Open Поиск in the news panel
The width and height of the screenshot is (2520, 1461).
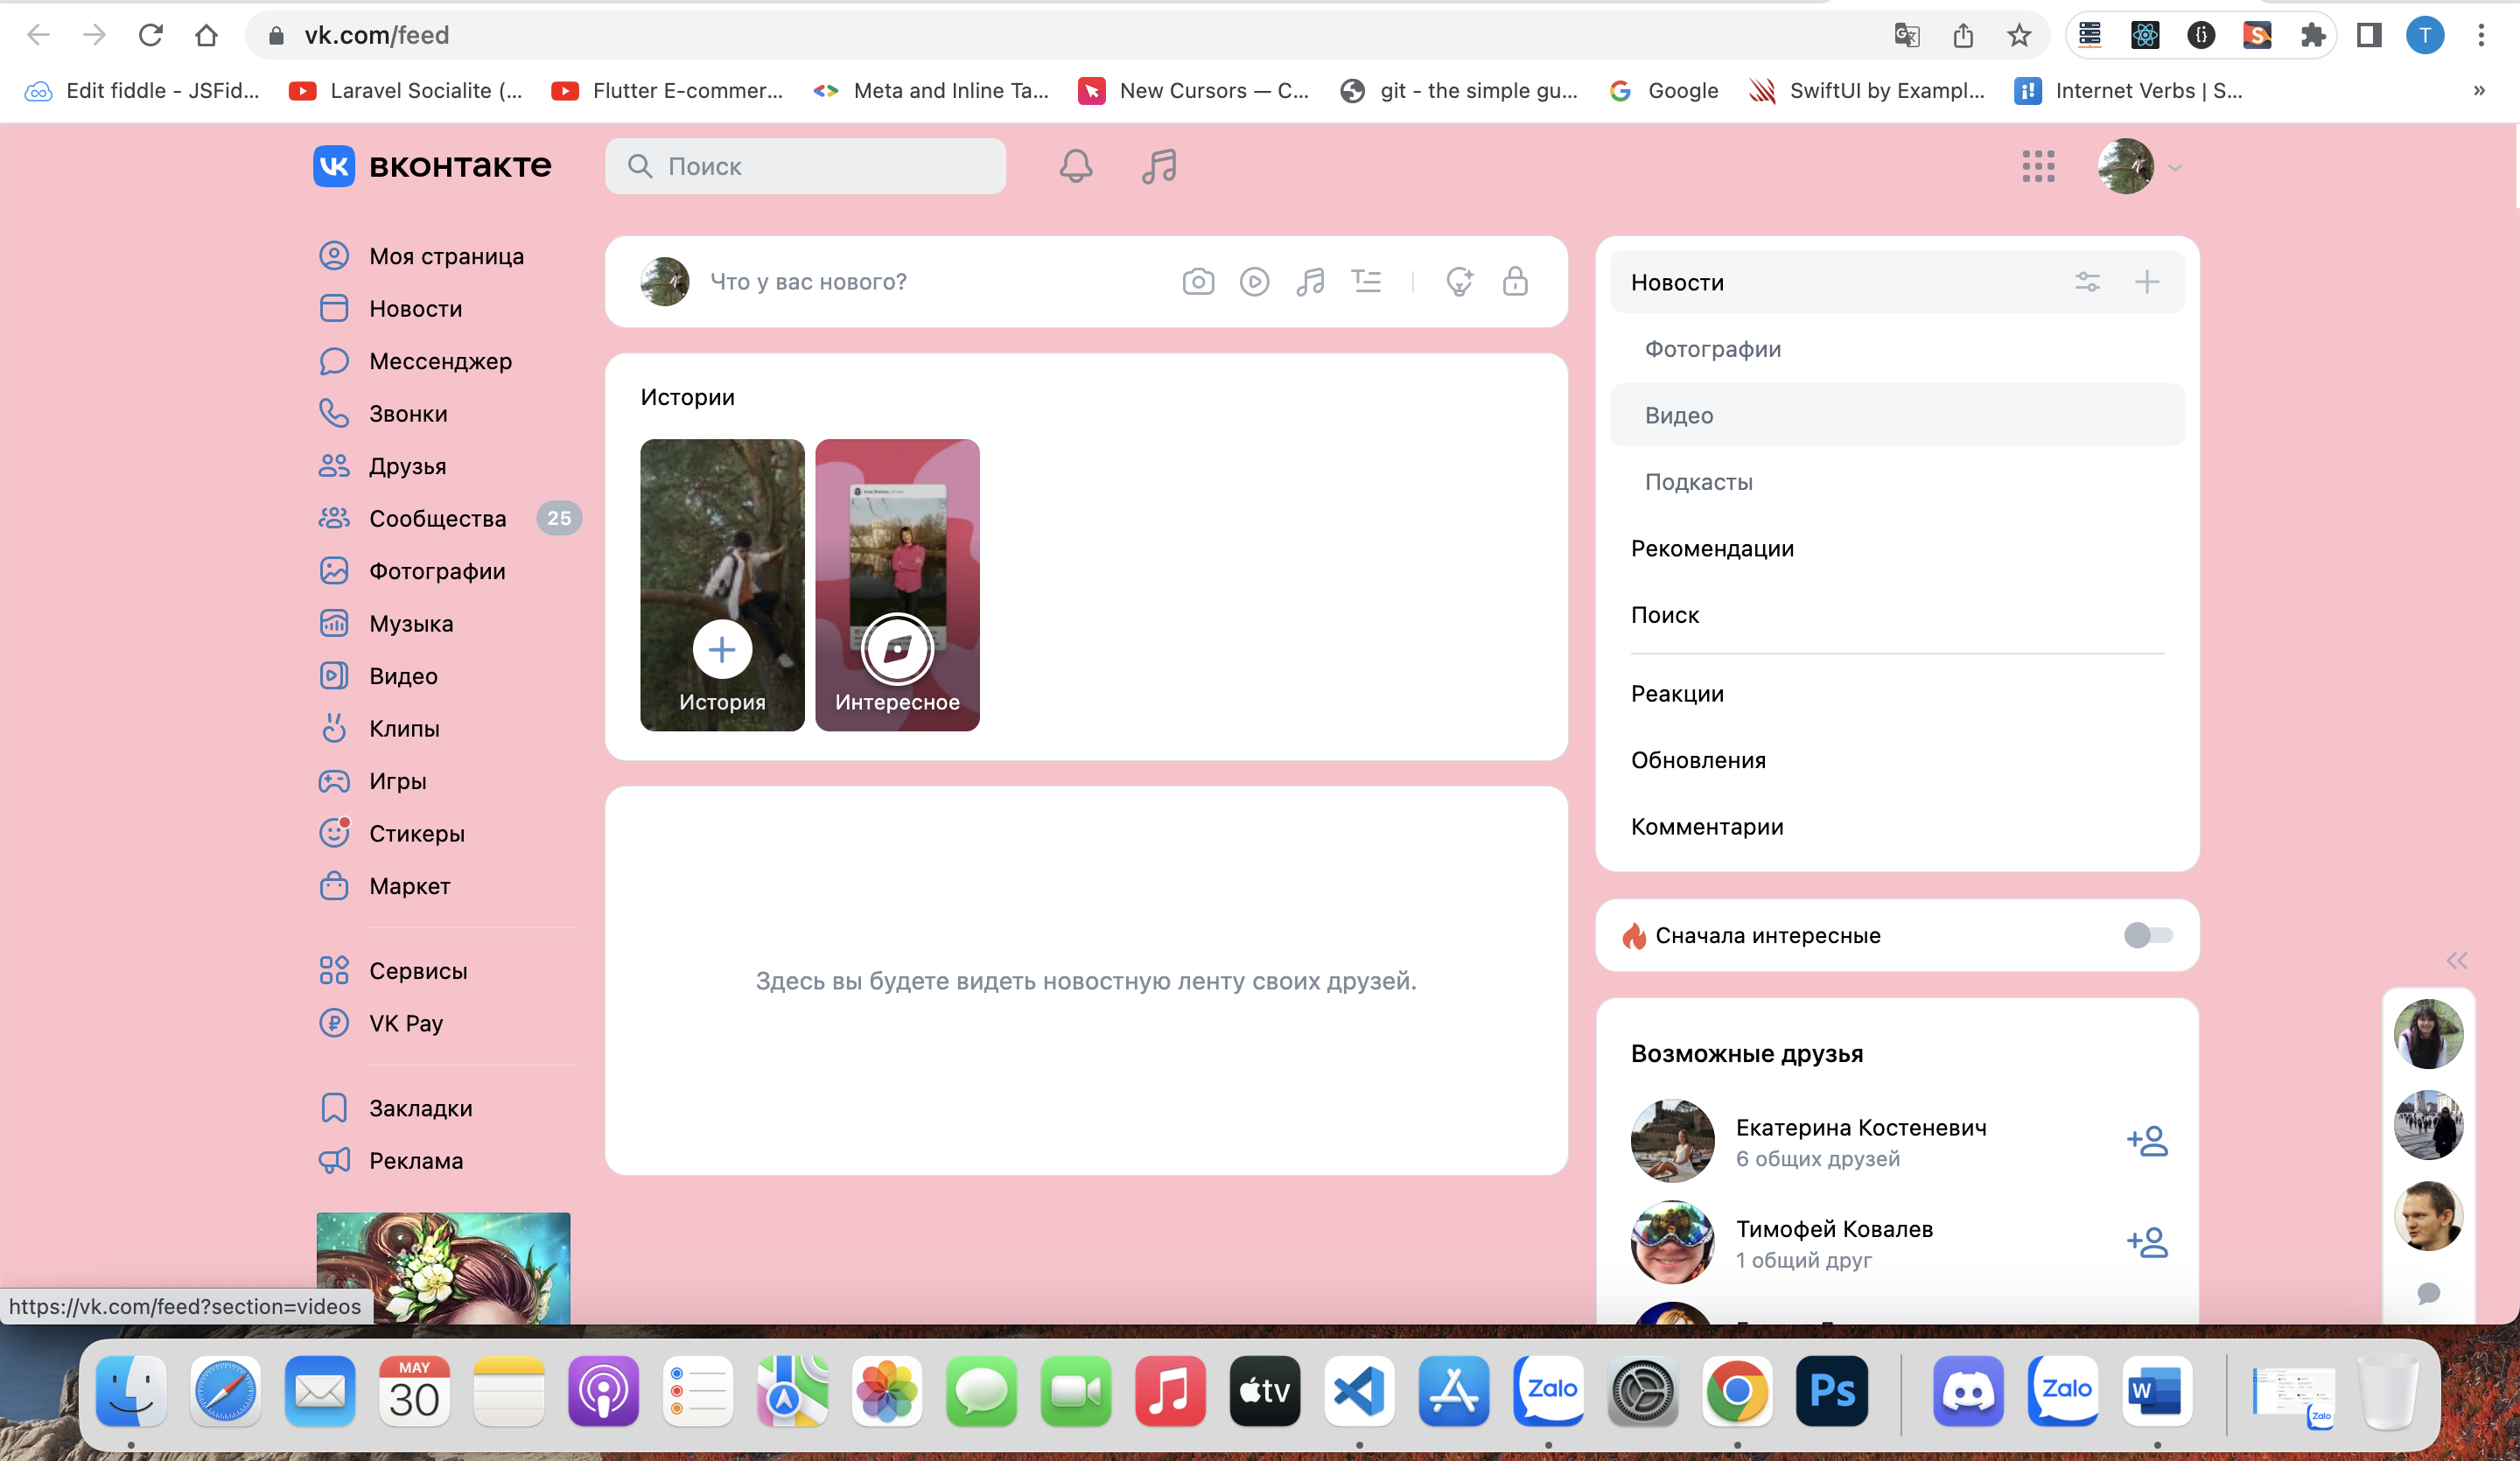[x=1897, y=615]
